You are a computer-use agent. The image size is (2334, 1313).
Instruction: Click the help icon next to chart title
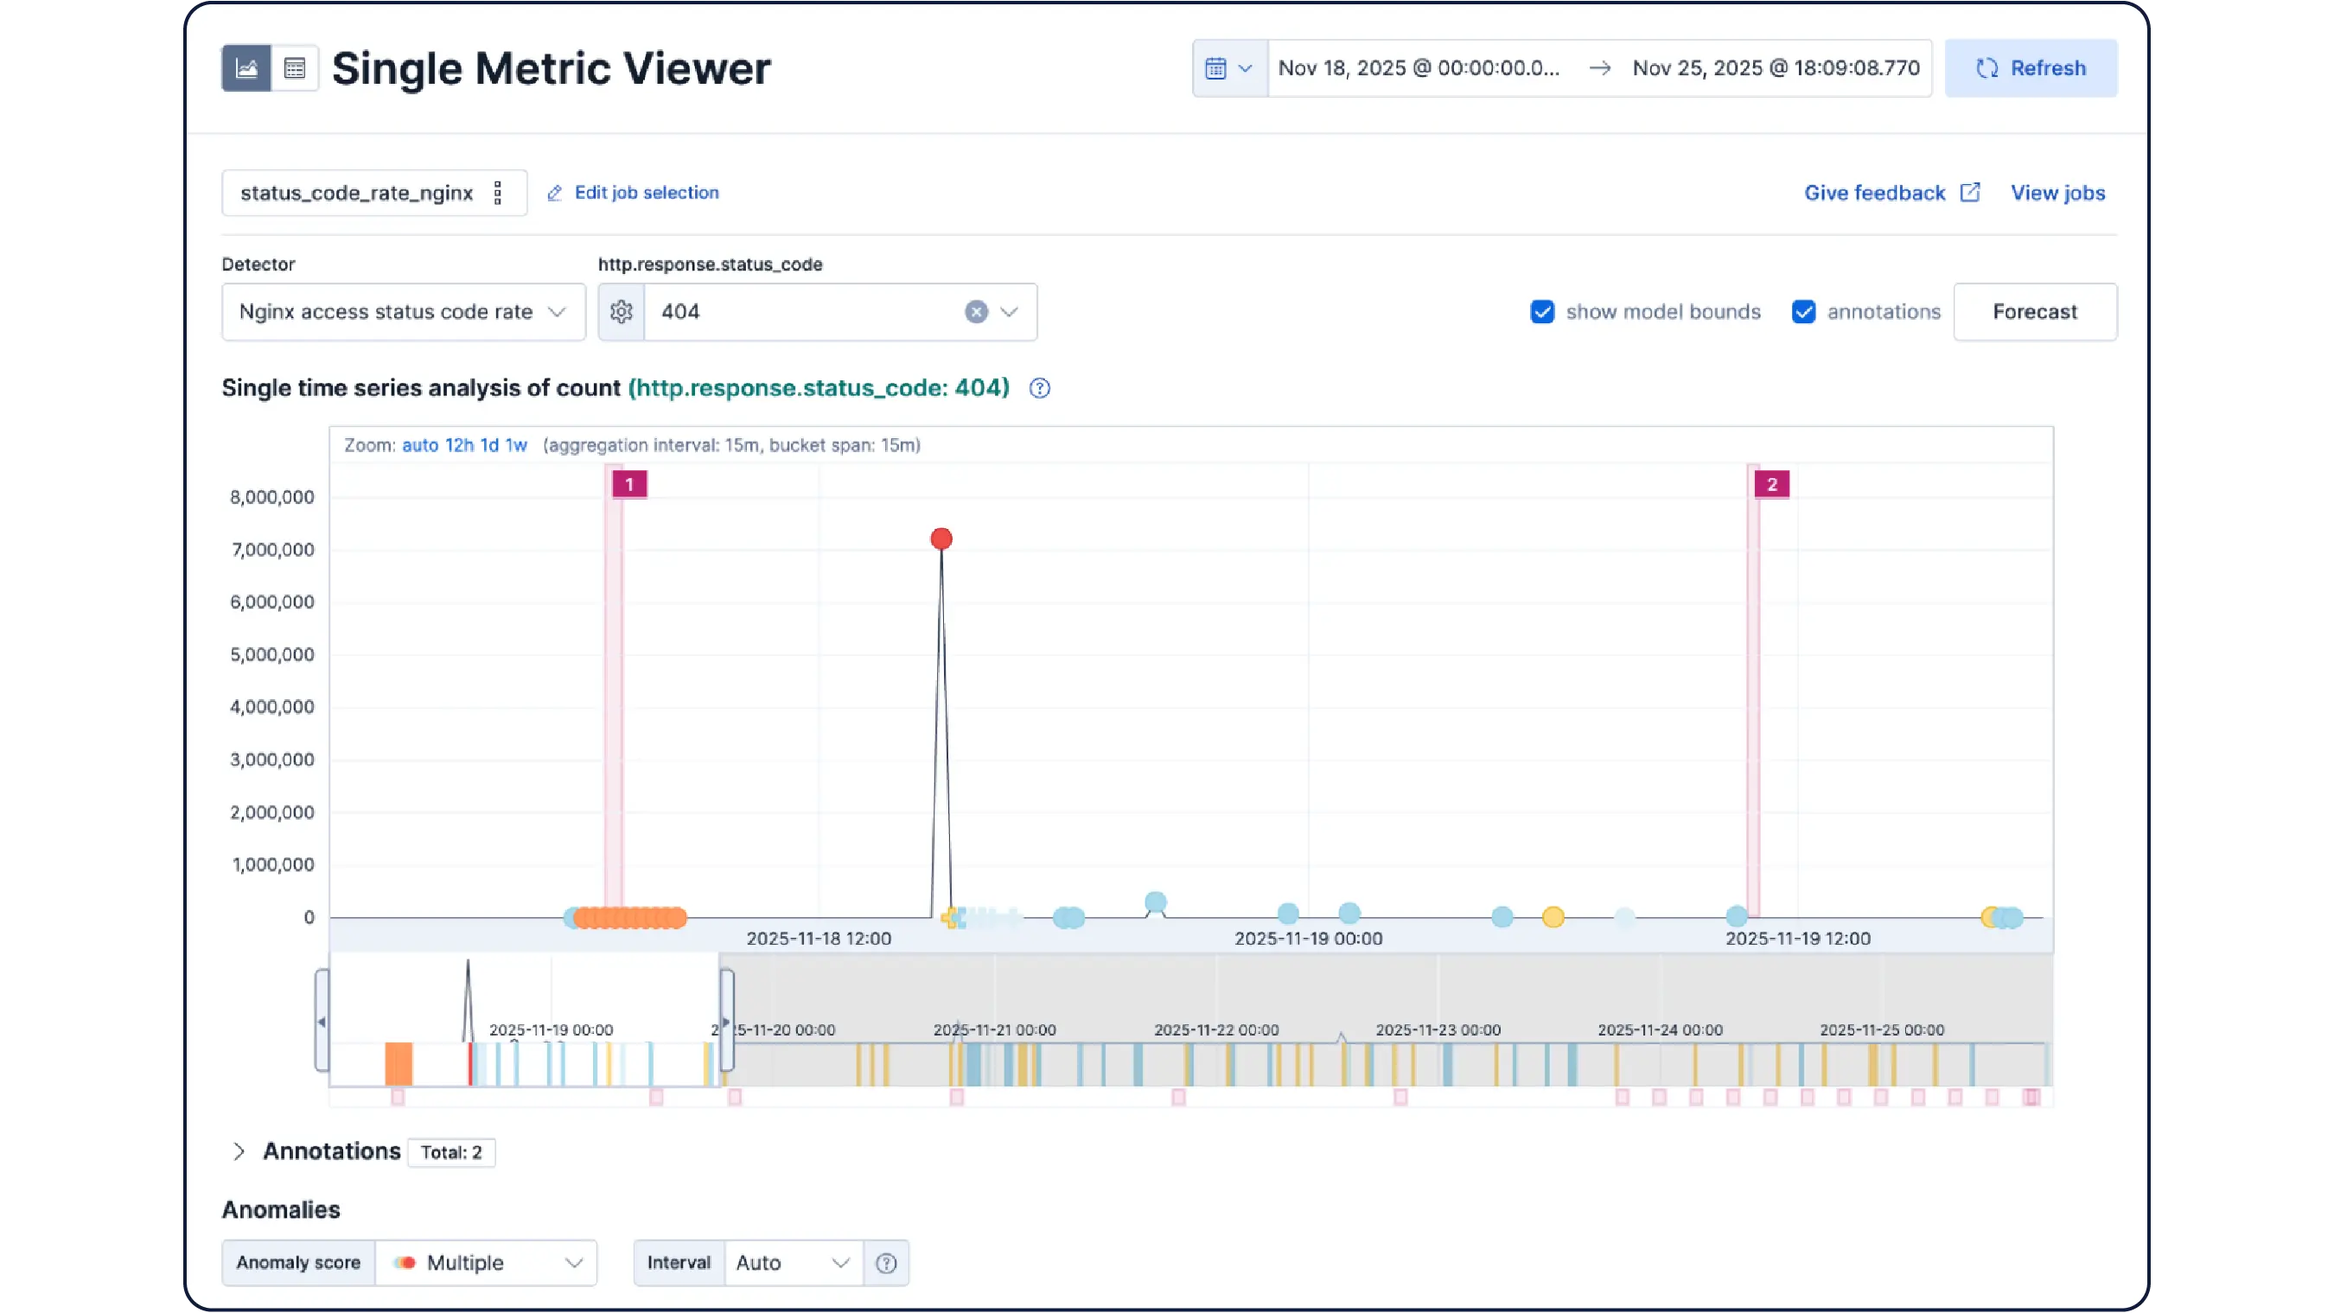(1039, 388)
